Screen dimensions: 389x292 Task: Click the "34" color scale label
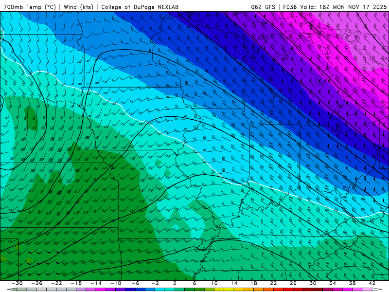[333, 283]
